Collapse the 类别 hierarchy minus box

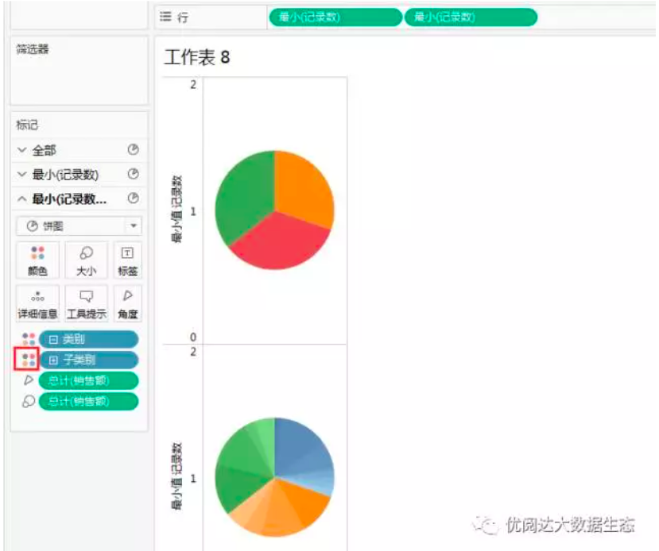pyautogui.click(x=53, y=340)
